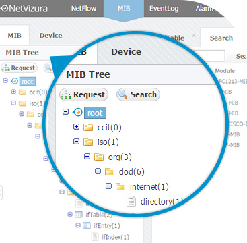Select the ifTable(2) label
The image size is (247, 243).
pos(99,215)
